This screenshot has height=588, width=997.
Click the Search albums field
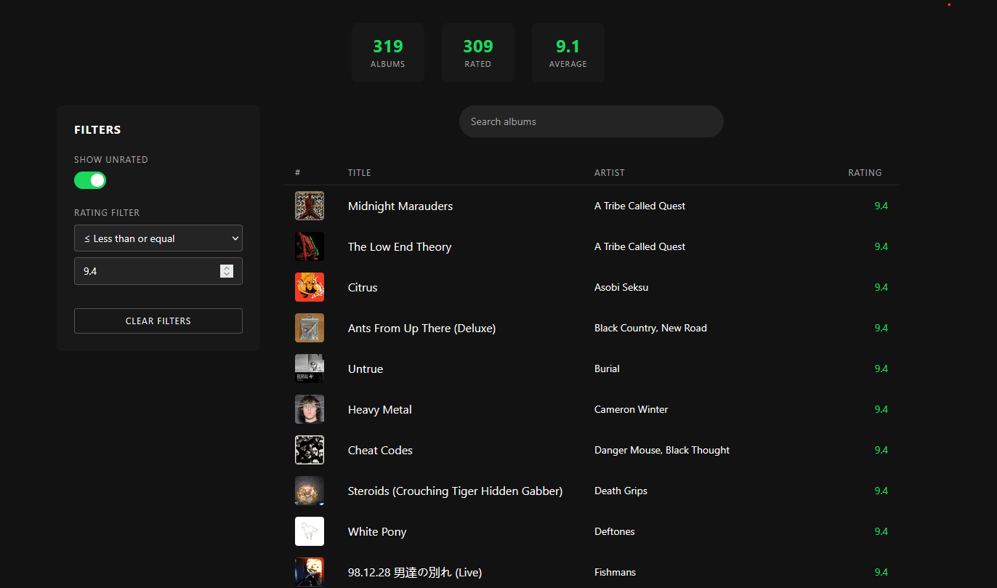pos(592,121)
